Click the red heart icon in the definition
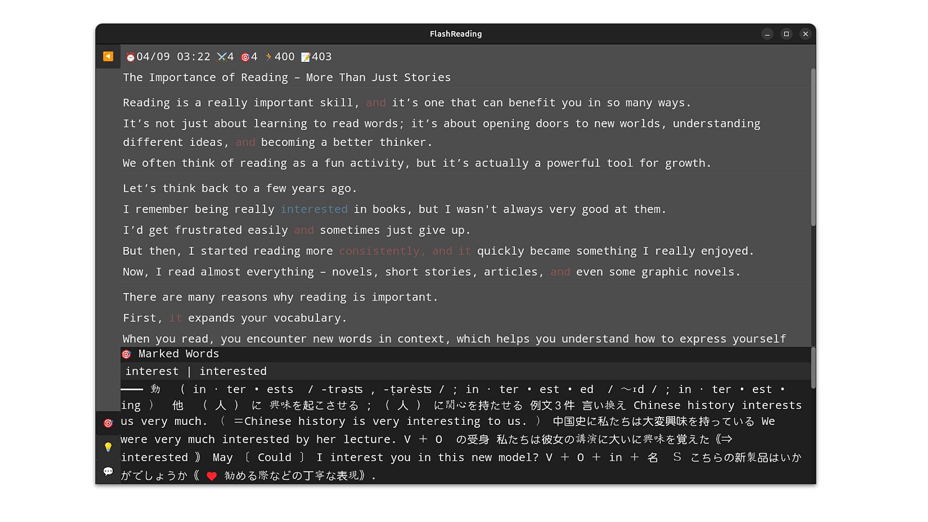The height and width of the screenshot is (522, 928). click(212, 476)
